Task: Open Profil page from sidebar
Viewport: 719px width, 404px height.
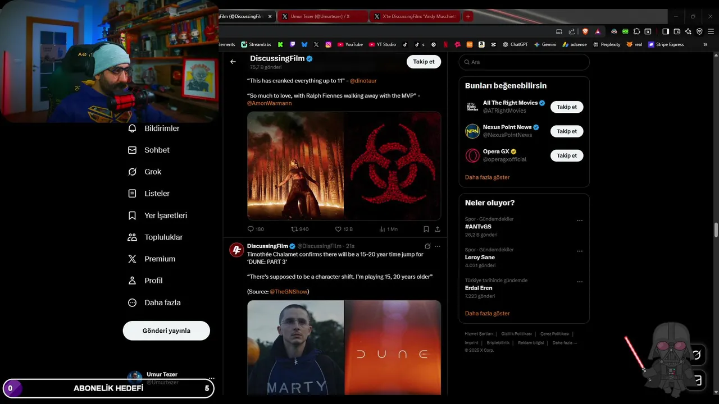Action: (x=145, y=281)
